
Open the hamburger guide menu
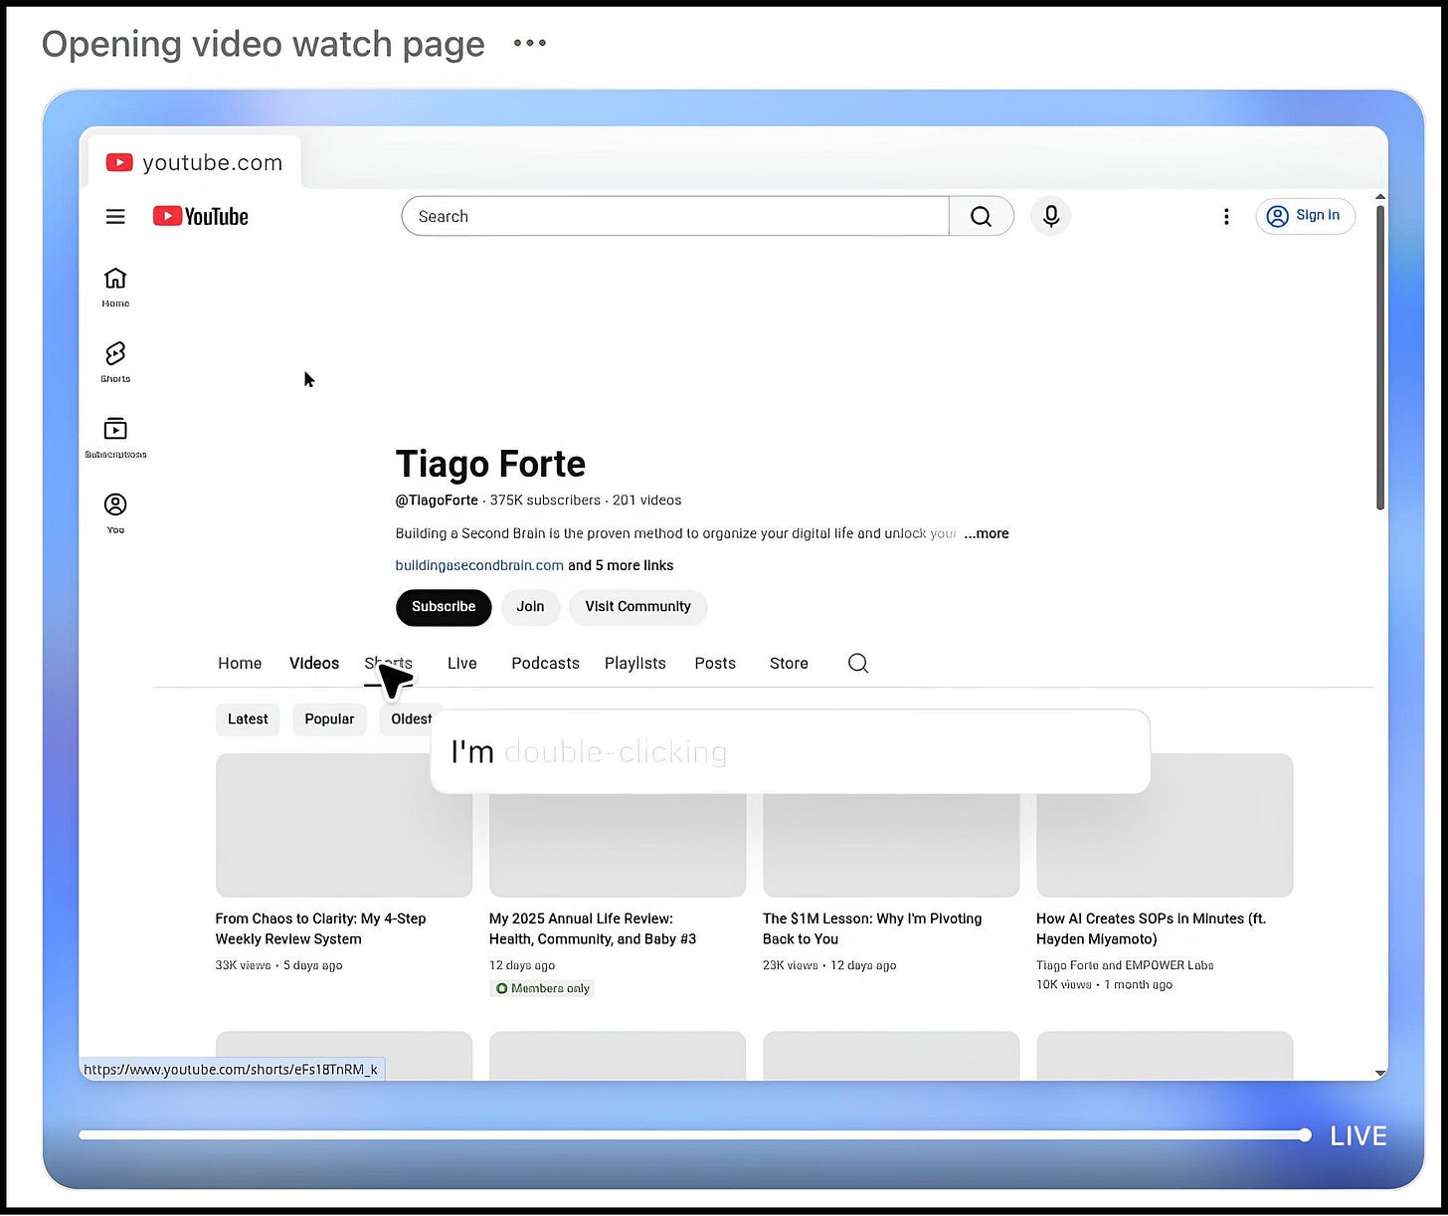[115, 216]
